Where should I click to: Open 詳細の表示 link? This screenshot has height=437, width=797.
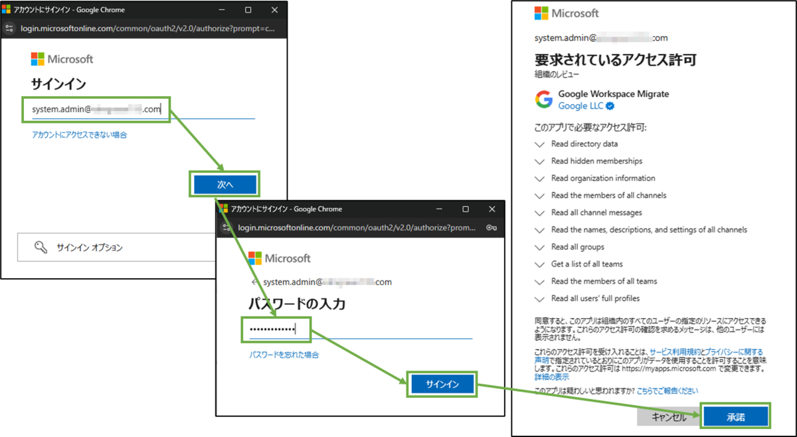click(551, 377)
